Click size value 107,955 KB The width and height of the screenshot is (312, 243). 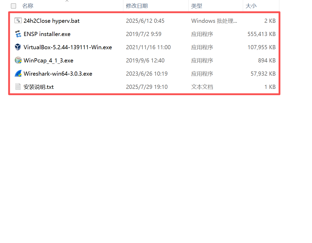coord(261,47)
